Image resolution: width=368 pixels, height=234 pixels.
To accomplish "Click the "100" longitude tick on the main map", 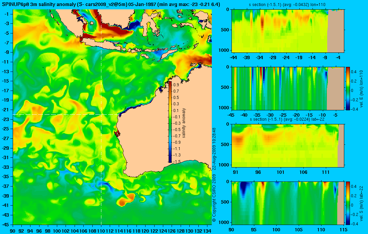I will coord(57,231).
